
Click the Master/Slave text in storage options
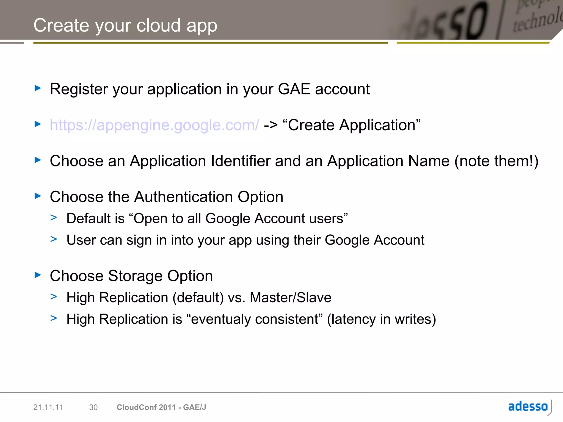(290, 298)
